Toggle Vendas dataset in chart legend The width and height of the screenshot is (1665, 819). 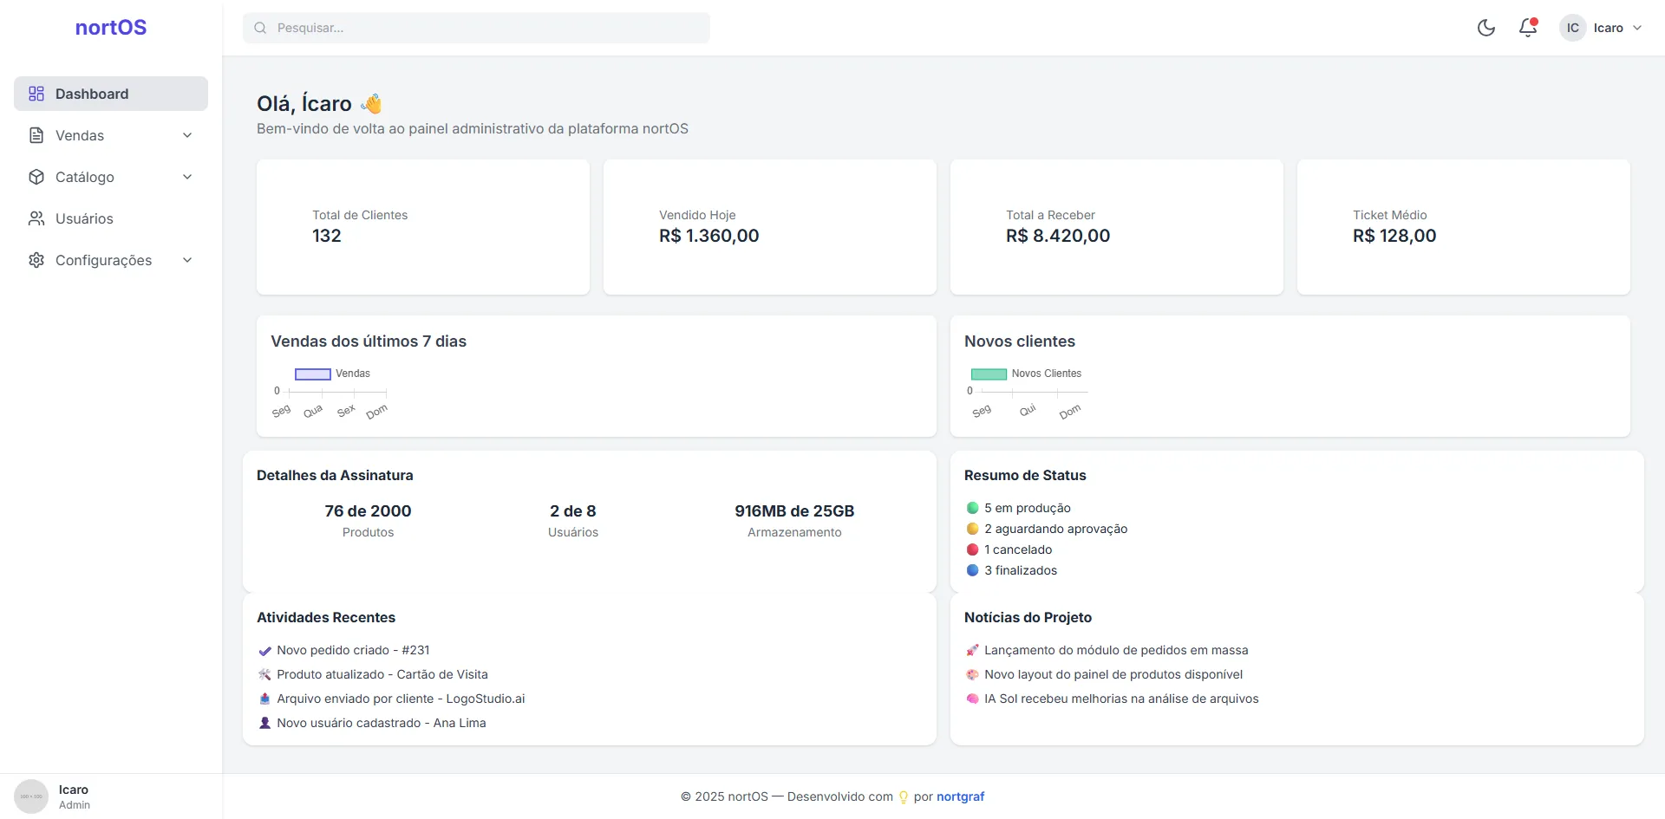click(313, 374)
